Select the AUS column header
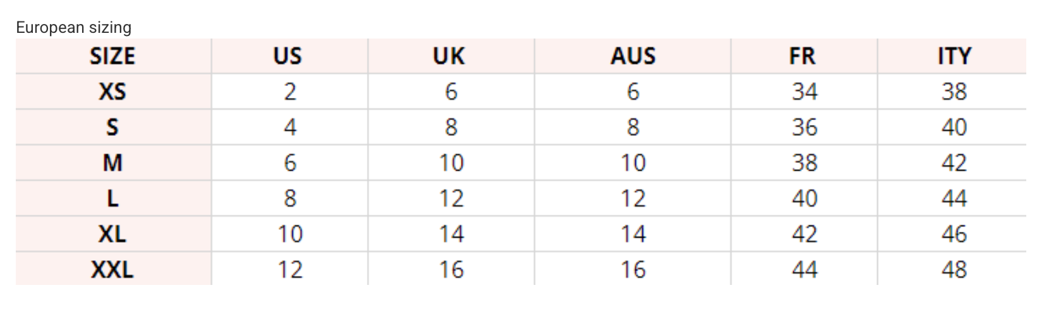Viewport: 1061px width, 326px height. click(633, 56)
